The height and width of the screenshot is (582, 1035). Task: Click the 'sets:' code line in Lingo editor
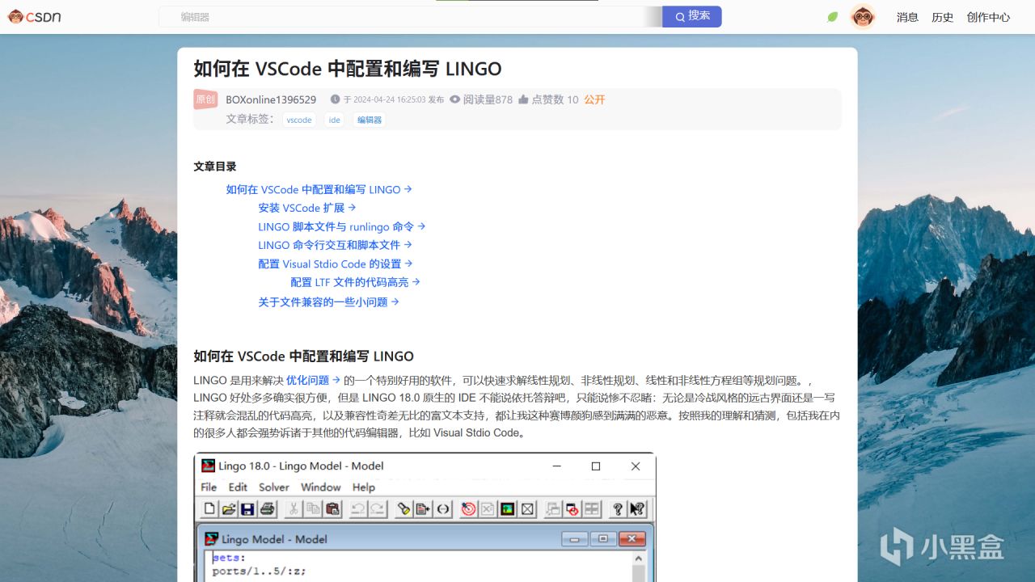tap(229, 558)
